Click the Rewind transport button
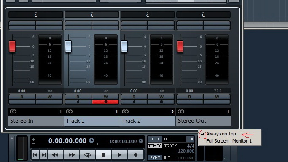The height and width of the screenshot is (162, 288). [x=55, y=155]
